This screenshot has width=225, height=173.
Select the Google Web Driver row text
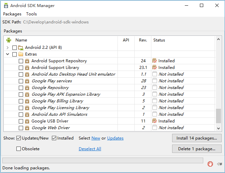click(x=51, y=128)
